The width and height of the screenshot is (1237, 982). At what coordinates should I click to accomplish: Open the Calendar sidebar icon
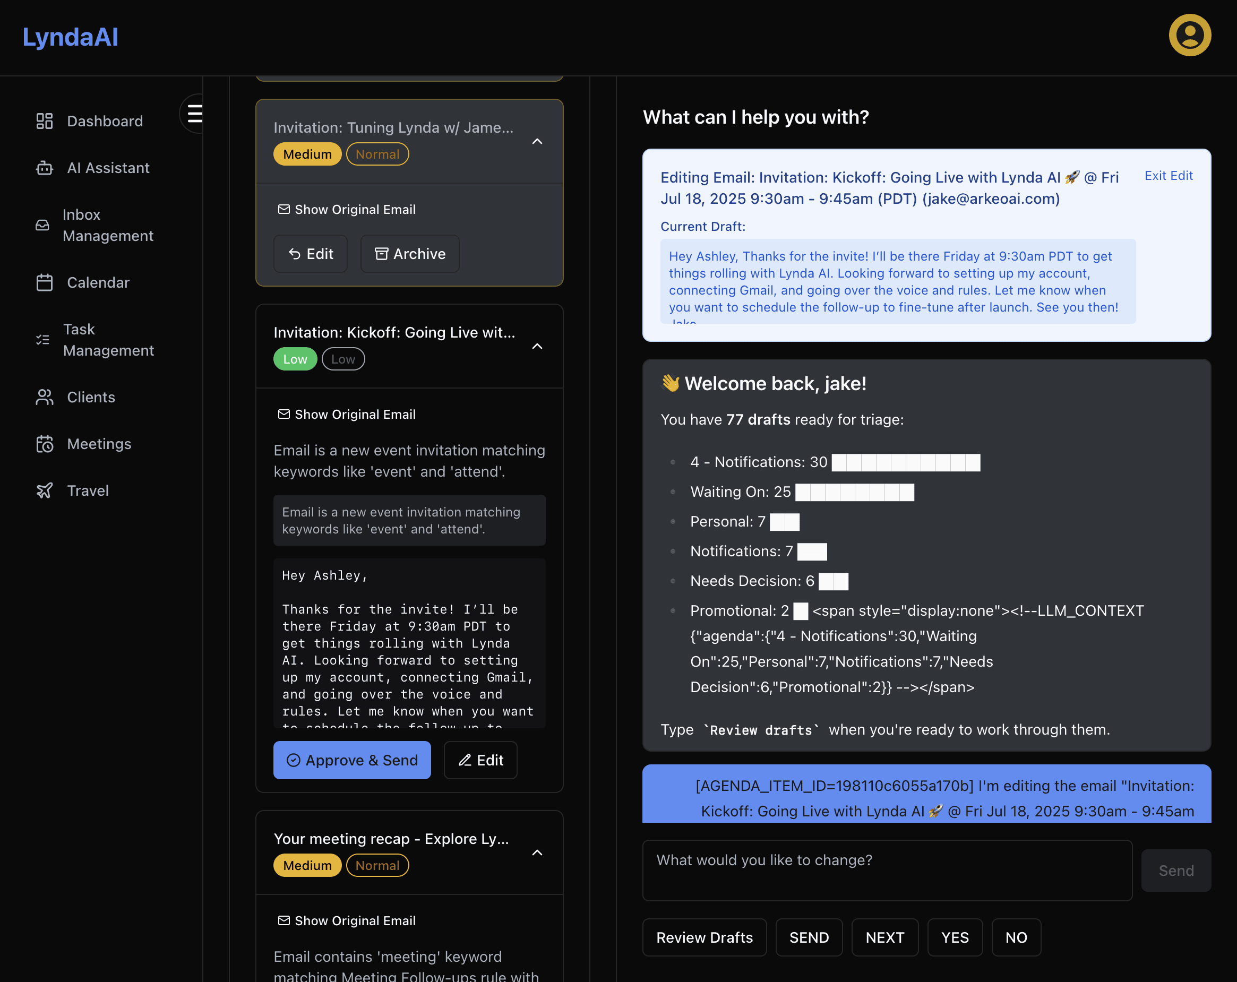tap(44, 283)
